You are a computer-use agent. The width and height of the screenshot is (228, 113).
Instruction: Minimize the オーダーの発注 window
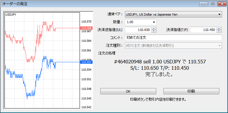click(x=203, y=4)
